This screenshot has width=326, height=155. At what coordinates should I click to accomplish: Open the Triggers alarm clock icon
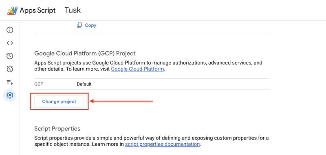pos(9,69)
